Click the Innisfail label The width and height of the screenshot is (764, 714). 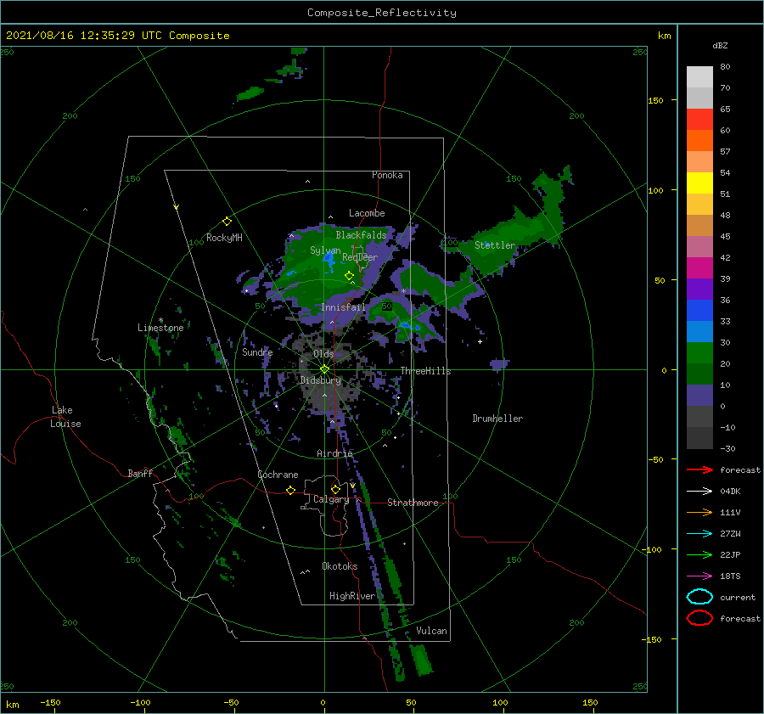coord(343,307)
